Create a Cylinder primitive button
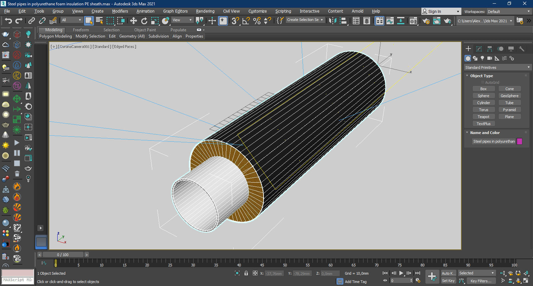 tap(483, 103)
